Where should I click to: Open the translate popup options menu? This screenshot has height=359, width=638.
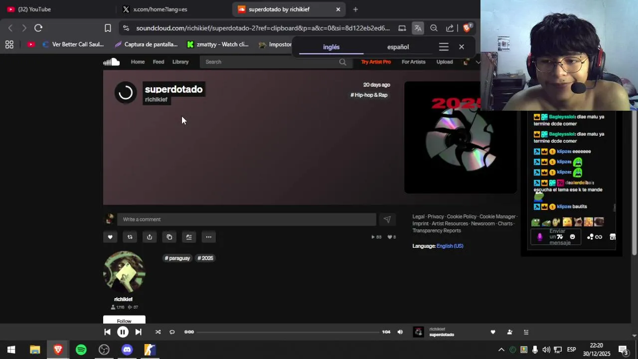click(444, 47)
